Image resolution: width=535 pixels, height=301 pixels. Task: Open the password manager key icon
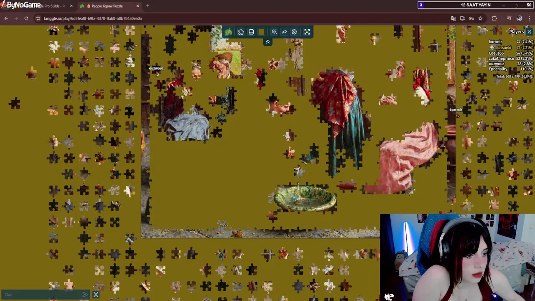click(471, 18)
